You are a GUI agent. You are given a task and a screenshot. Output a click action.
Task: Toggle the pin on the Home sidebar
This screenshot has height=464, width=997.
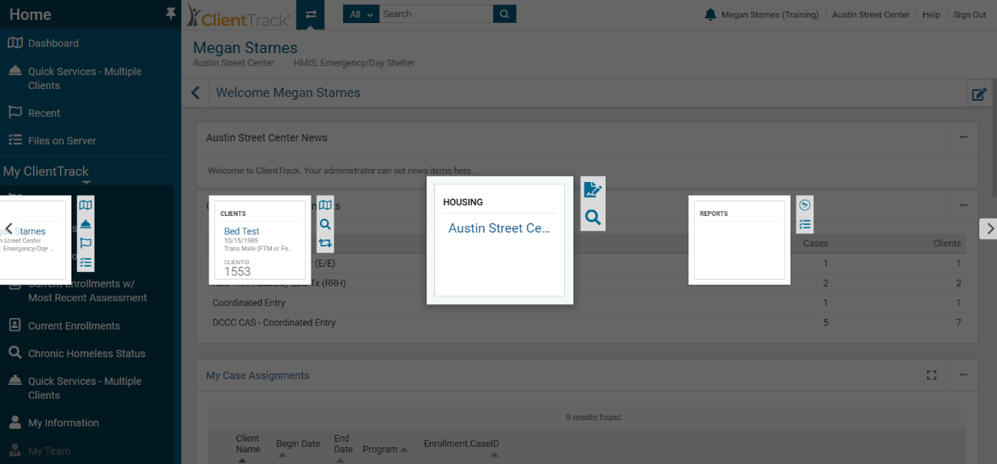tap(170, 13)
